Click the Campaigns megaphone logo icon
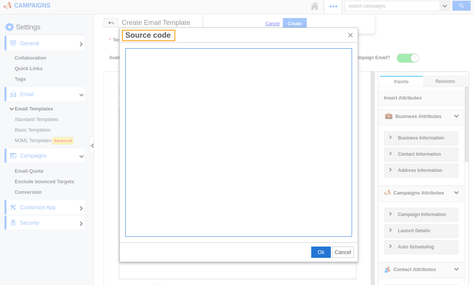The height and width of the screenshot is (285, 474). 7,6
